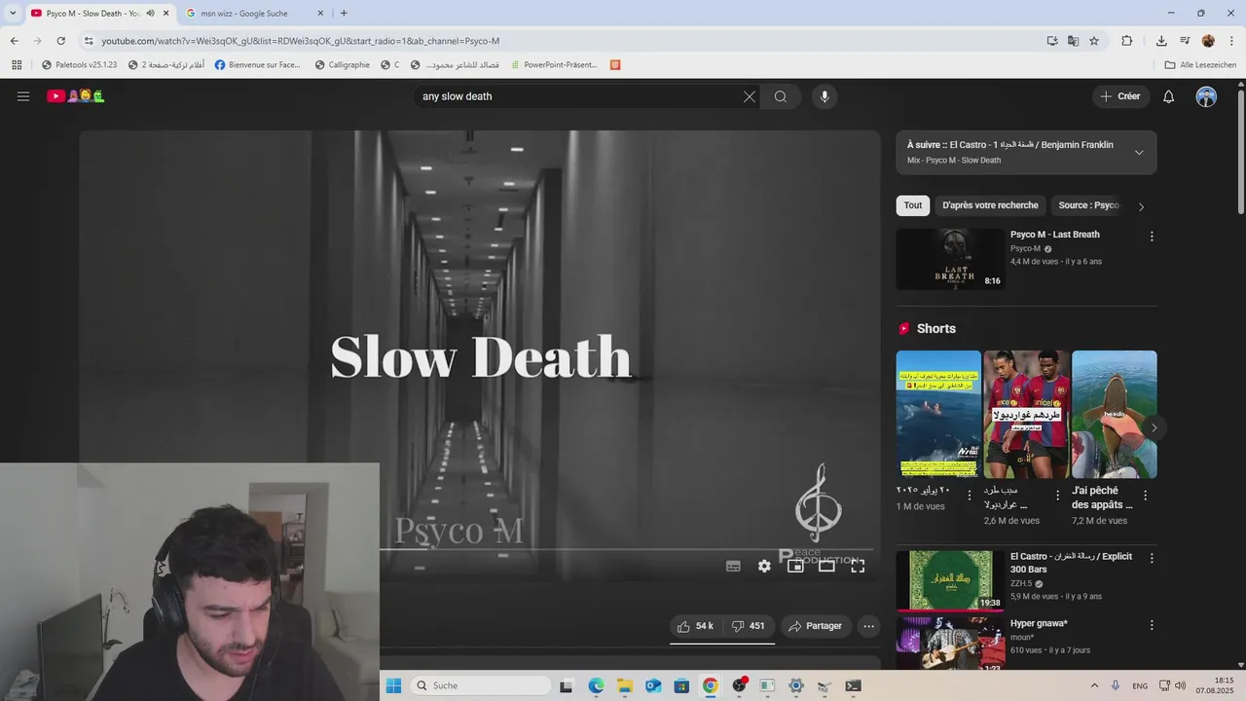The image size is (1246, 701).
Task: Open the Calligraphie bookmark
Action: [x=343, y=65]
